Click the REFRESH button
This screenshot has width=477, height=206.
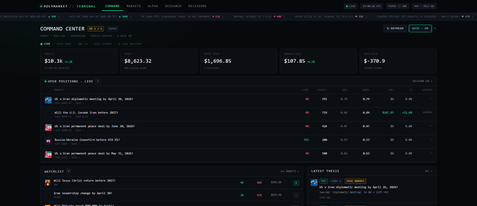(395, 28)
